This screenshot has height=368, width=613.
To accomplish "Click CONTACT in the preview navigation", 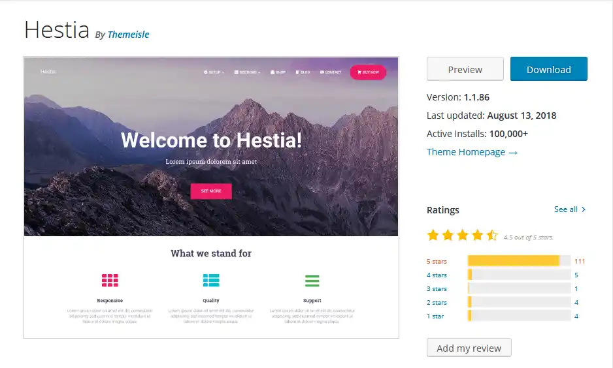I will click(x=330, y=72).
